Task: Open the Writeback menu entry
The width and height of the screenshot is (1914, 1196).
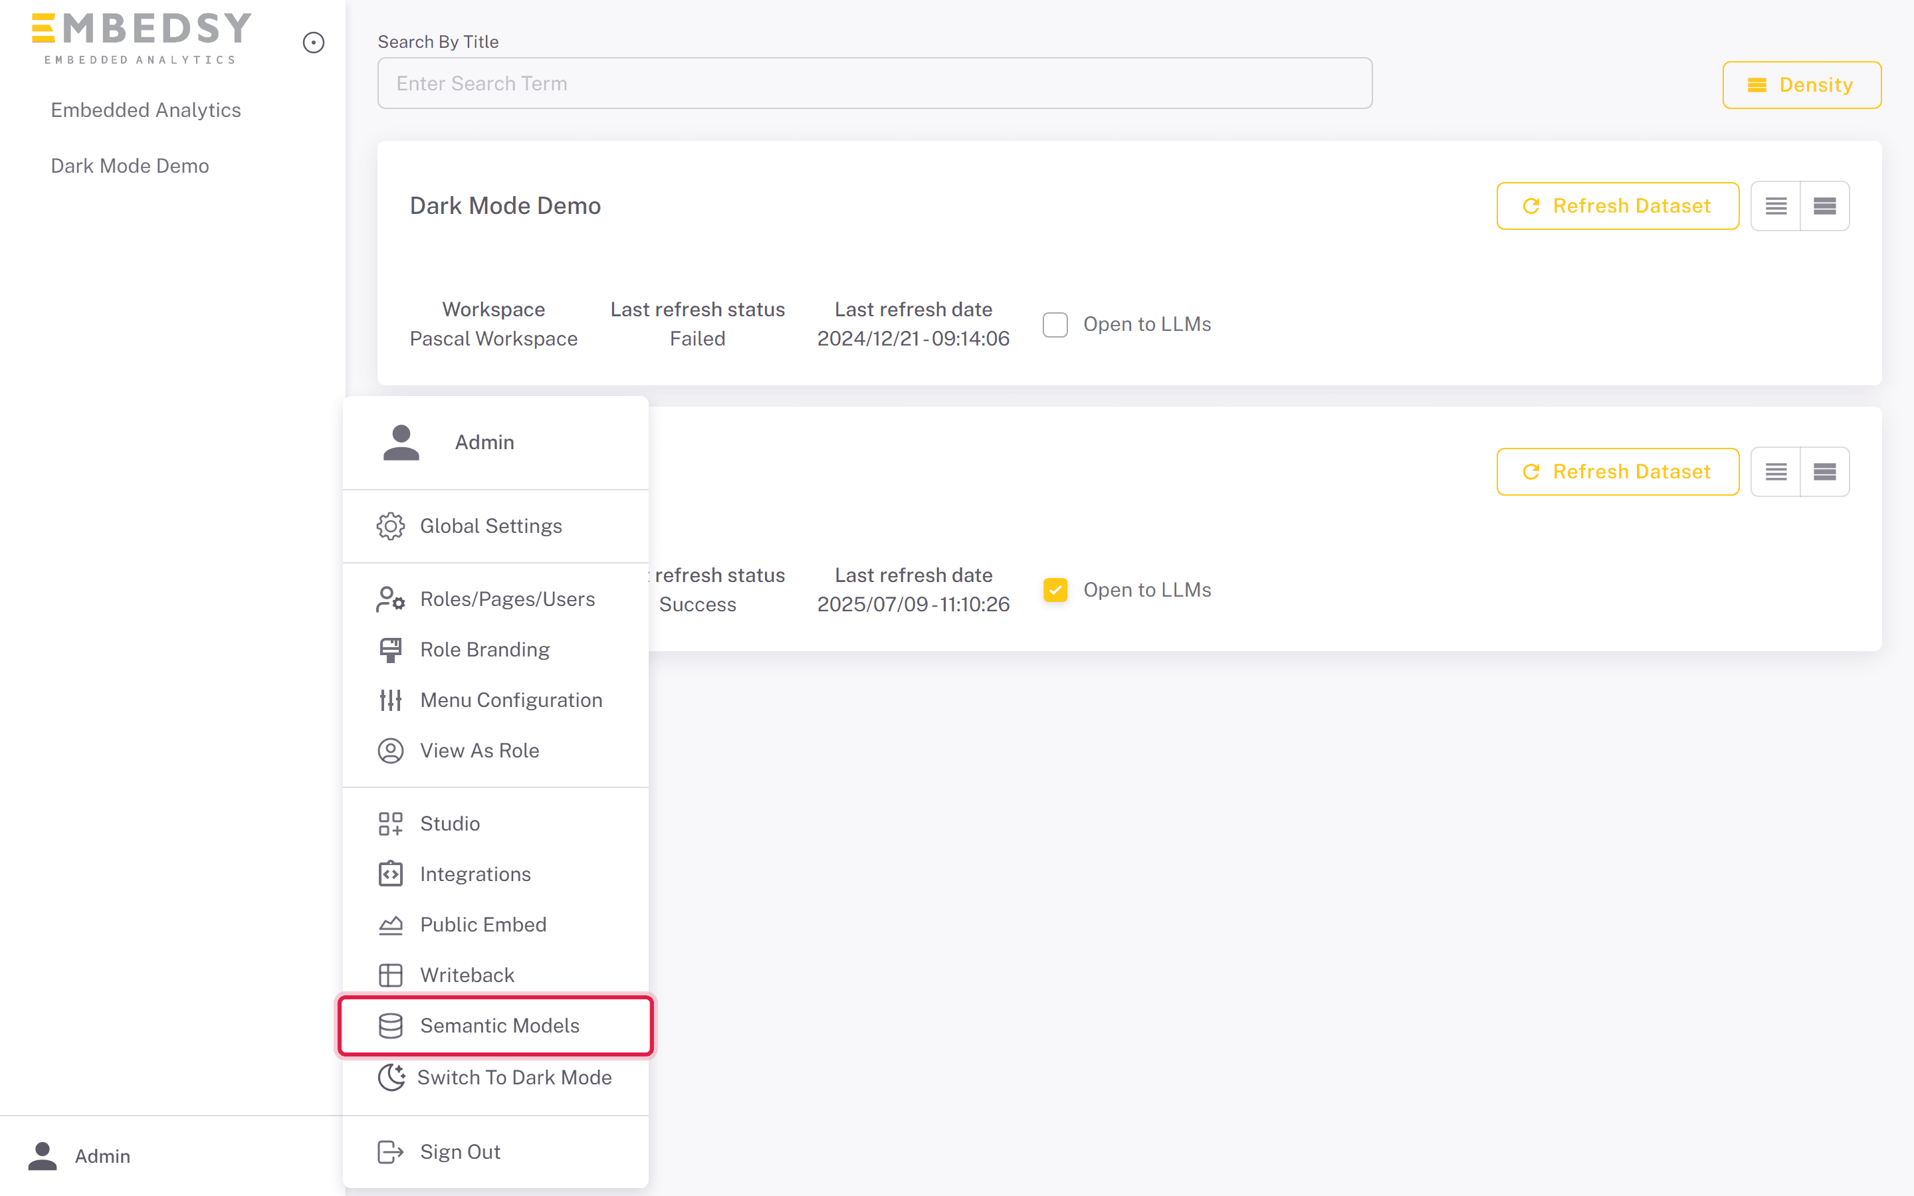Action: (x=496, y=975)
